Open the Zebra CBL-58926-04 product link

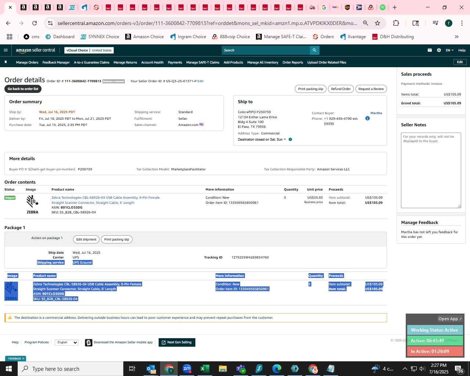(105, 200)
